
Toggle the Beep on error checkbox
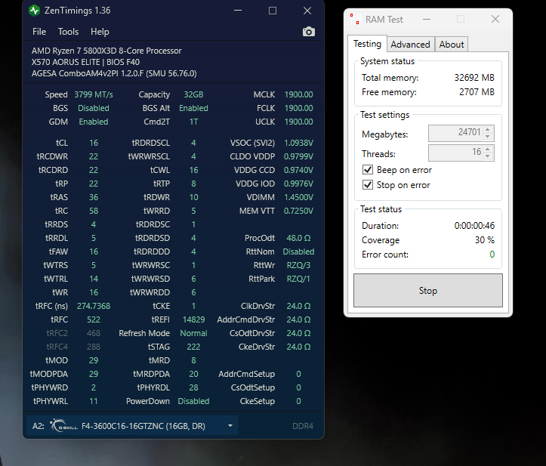pos(368,170)
